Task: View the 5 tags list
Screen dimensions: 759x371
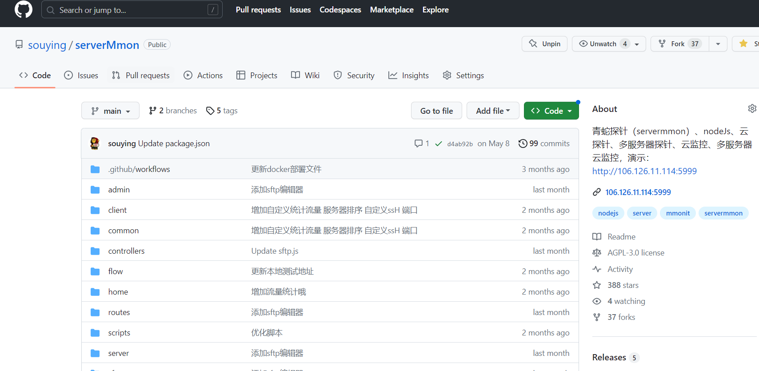Action: pos(222,111)
